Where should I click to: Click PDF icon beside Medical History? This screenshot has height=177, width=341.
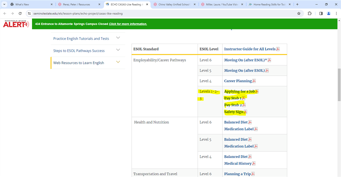(x=254, y=163)
